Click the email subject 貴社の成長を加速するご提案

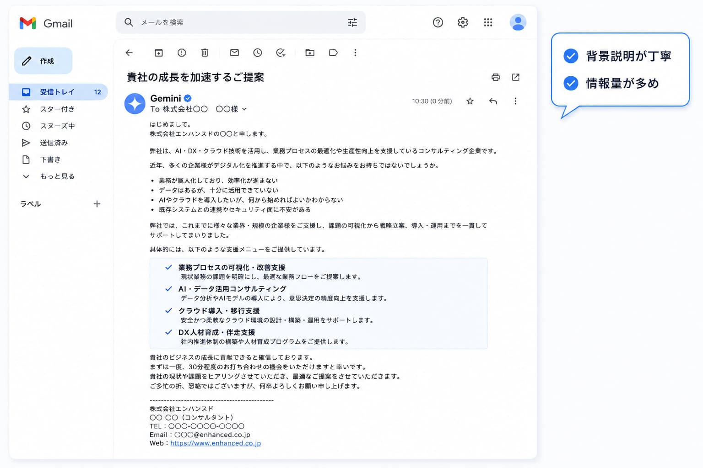[x=195, y=77]
